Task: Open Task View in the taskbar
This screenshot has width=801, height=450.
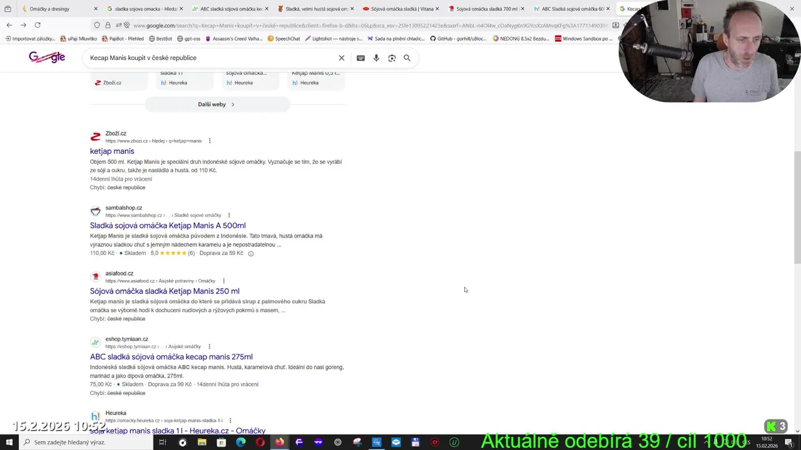Action: (162, 442)
